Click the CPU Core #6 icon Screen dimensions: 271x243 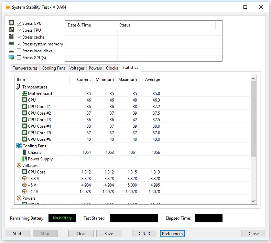point(24,139)
